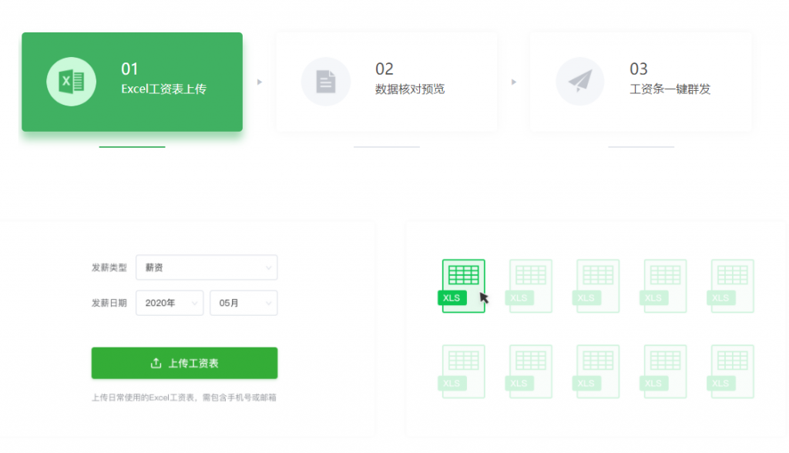Switch to the 数据核对预览 step
Image resolution: width=789 pixels, height=453 pixels.
tap(410, 89)
